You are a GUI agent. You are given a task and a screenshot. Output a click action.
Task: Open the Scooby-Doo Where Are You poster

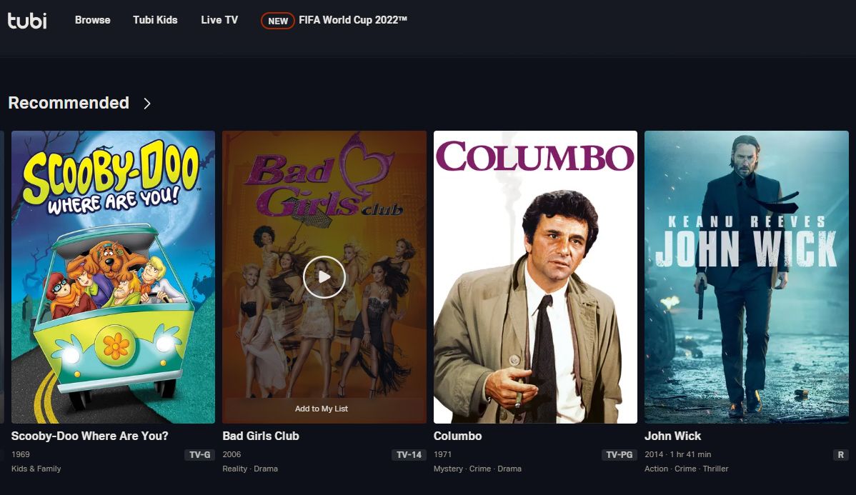pos(113,276)
